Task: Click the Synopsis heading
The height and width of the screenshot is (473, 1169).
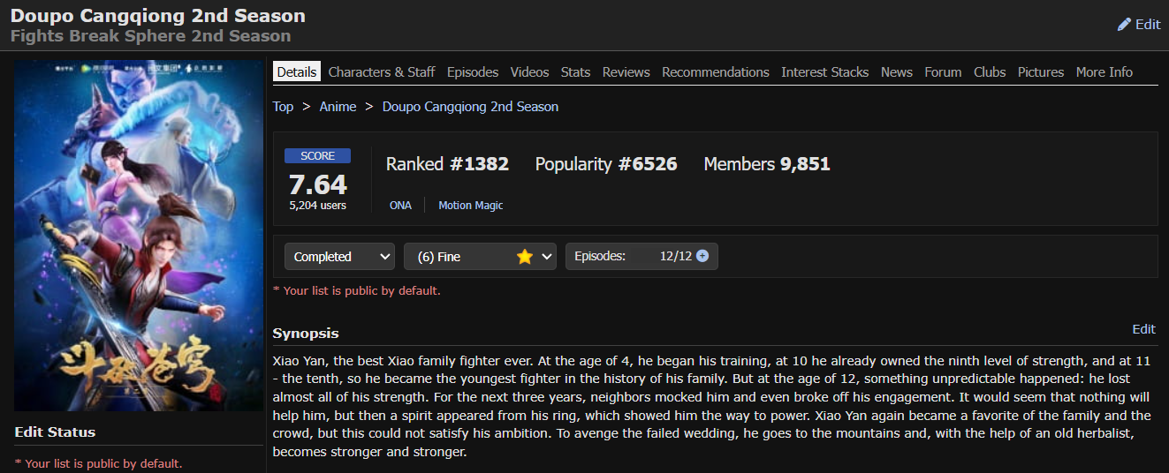Action: tap(306, 334)
